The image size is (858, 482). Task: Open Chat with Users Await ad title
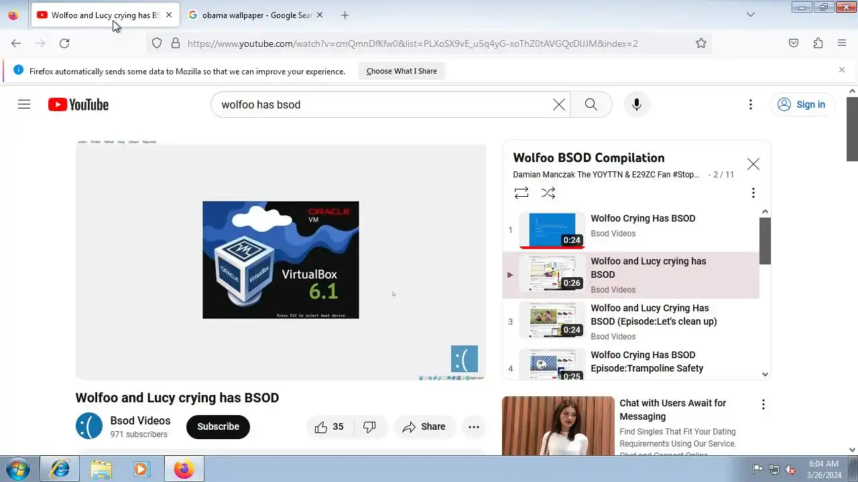coord(672,410)
